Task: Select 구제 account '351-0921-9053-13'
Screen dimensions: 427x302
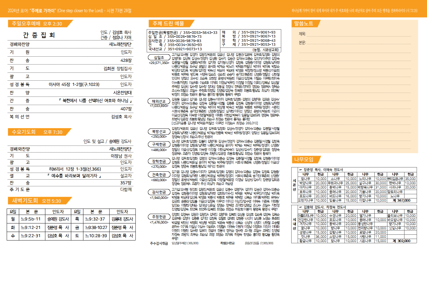Action: coord(258,44)
